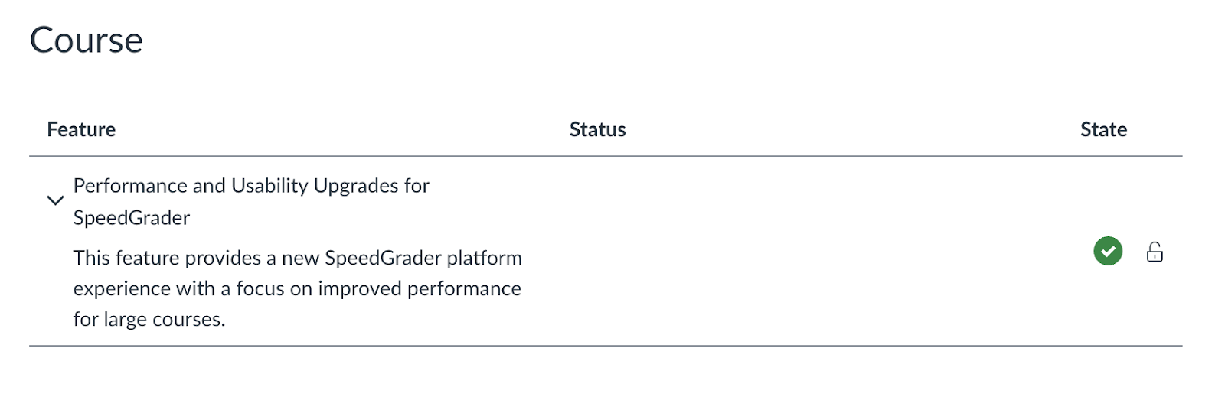This screenshot has height=410, width=1225.
Task: Click the empty Status cell of the SpeedGrader row
Action: tap(597, 251)
